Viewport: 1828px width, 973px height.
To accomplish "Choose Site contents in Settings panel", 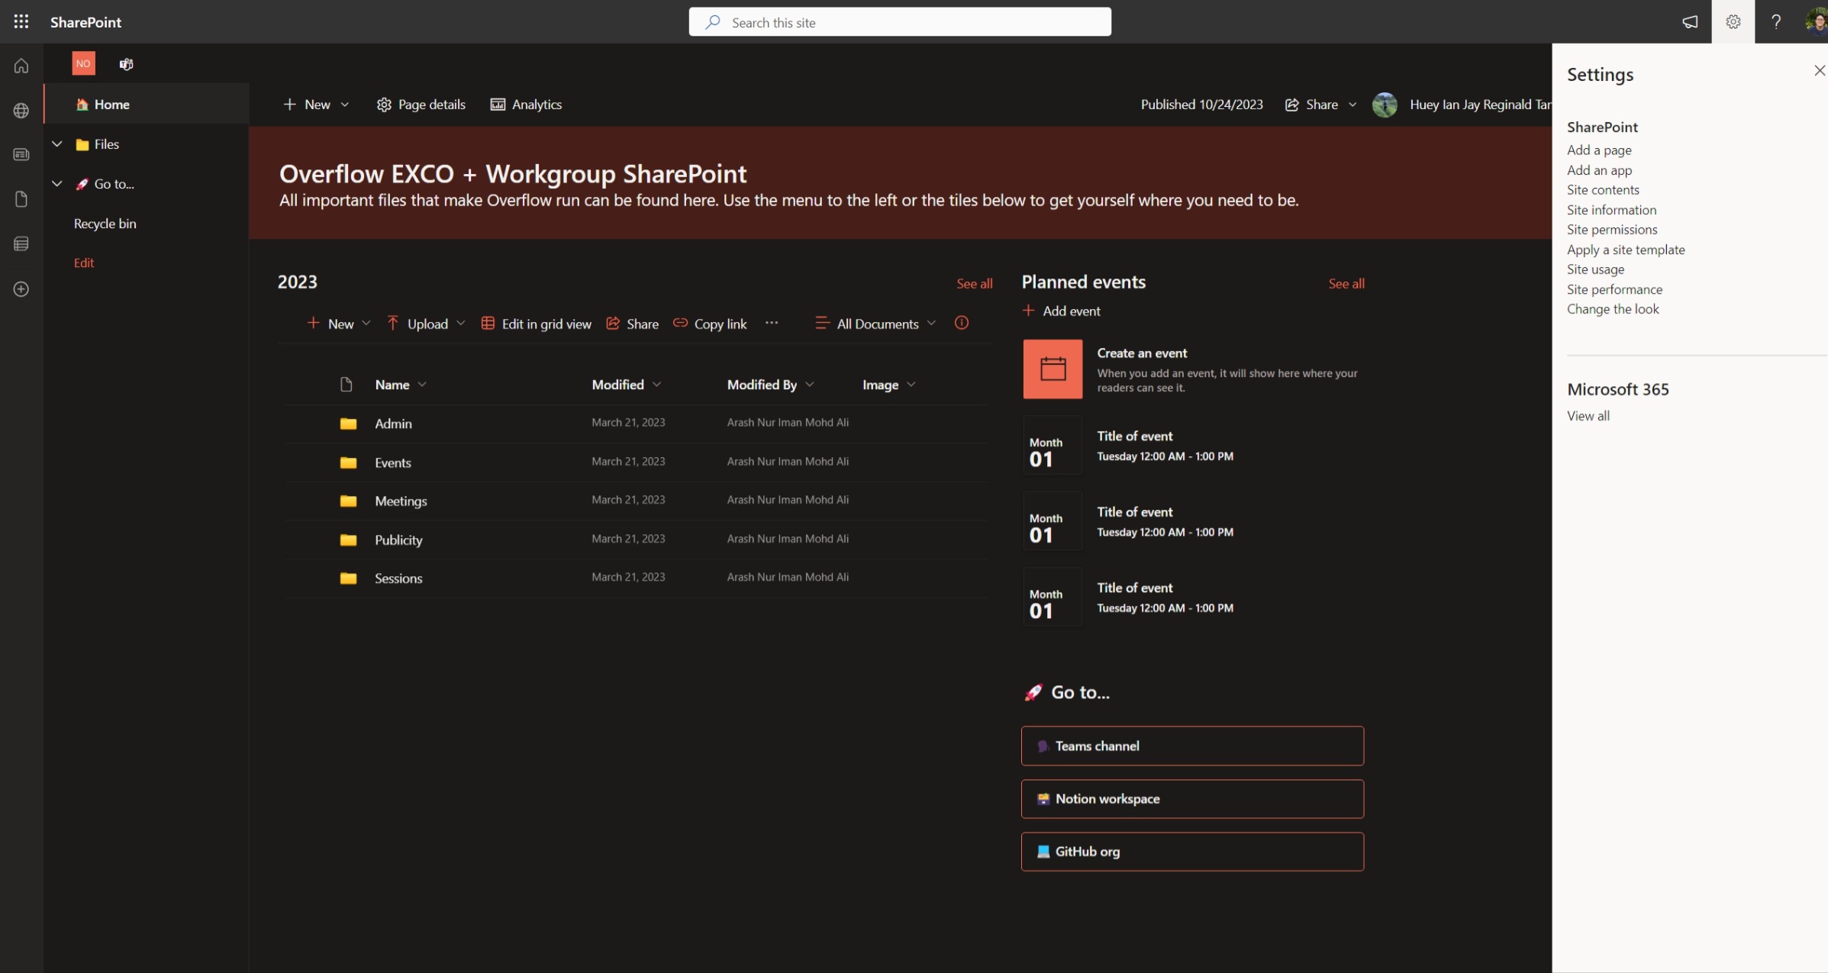I will [x=1602, y=190].
